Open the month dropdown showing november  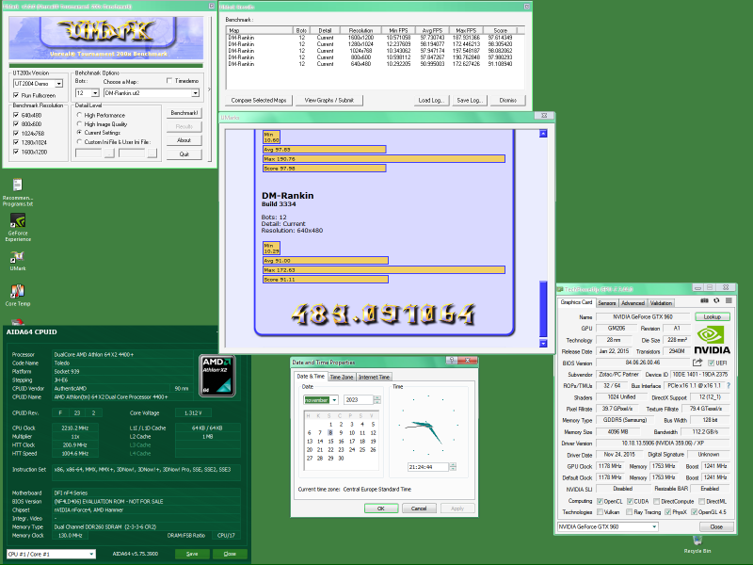pos(334,399)
